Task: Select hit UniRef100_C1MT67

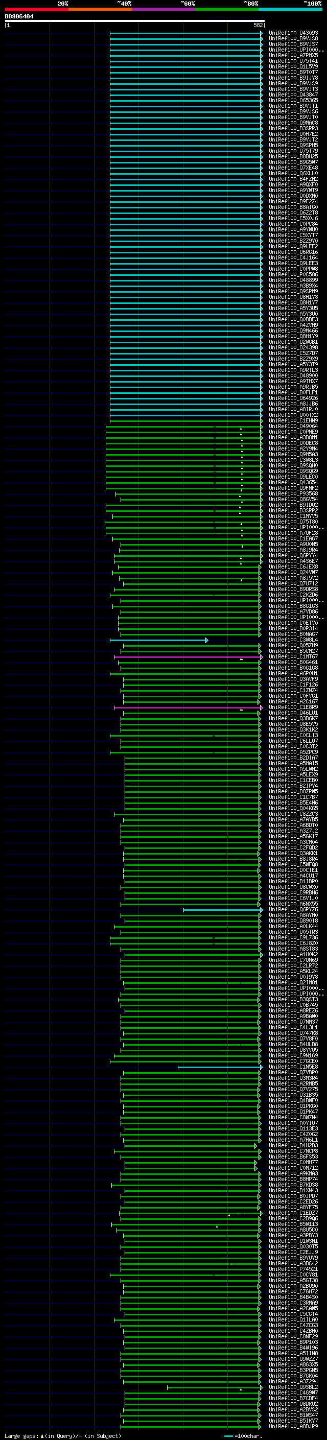Action: pyautogui.click(x=293, y=657)
